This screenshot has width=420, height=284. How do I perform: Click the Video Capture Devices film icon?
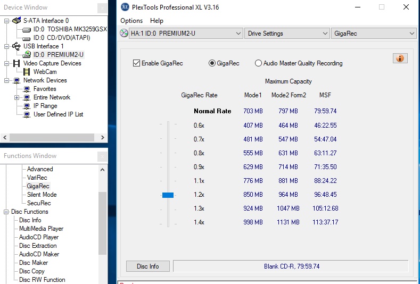pyautogui.click(x=17, y=63)
